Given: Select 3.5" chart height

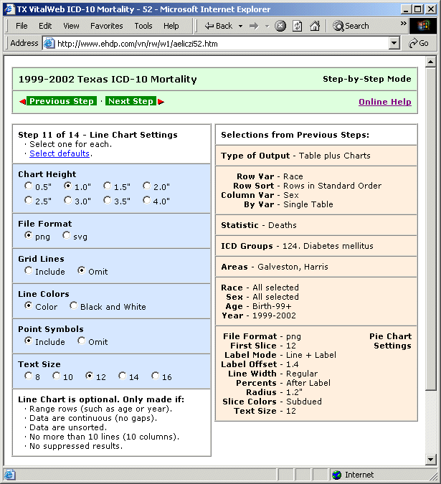Looking at the screenshot, I should coord(107,200).
